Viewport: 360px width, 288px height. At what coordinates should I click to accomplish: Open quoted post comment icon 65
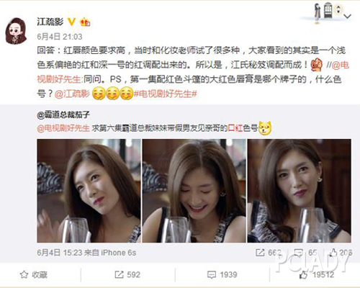(x=305, y=253)
